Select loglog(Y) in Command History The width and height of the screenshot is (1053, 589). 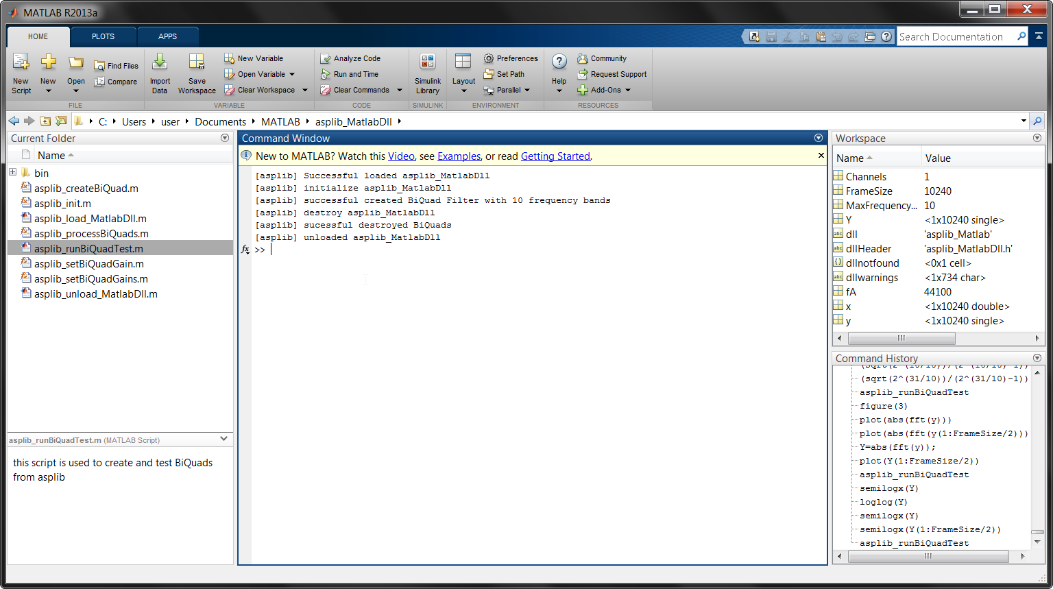coord(884,502)
